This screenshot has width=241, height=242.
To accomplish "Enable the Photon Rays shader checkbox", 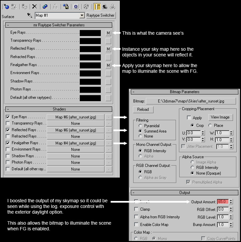I will click(x=8, y=162).
